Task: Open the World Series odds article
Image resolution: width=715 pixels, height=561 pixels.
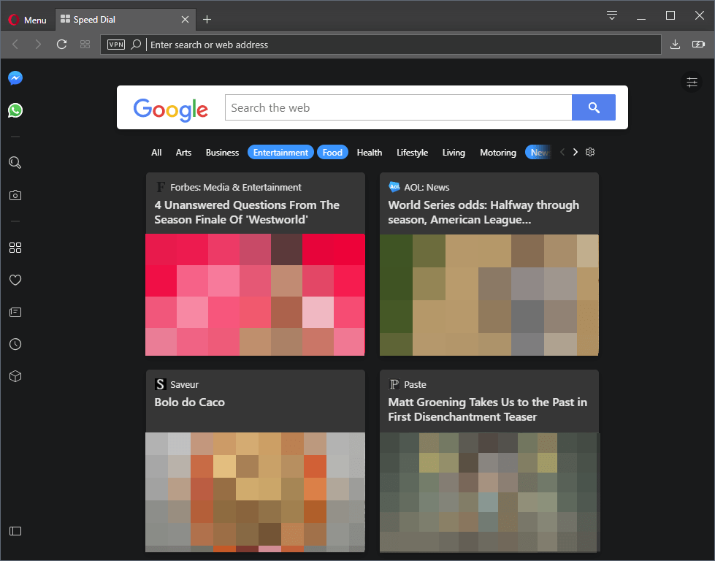Action: (x=483, y=212)
